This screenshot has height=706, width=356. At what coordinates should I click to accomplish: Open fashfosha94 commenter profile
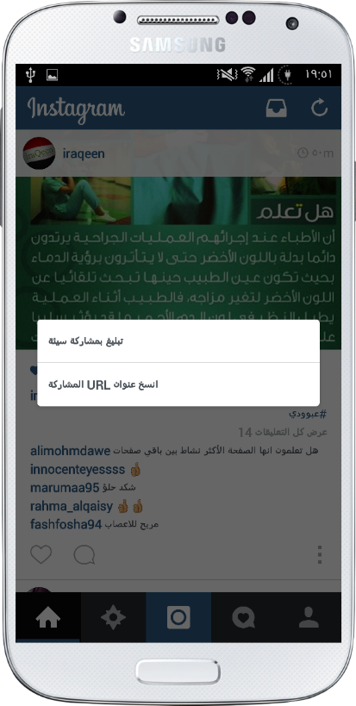[66, 525]
